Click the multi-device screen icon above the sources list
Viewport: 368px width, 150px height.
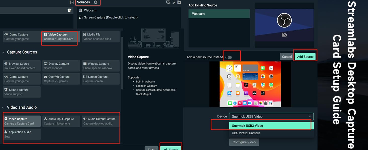168,2
